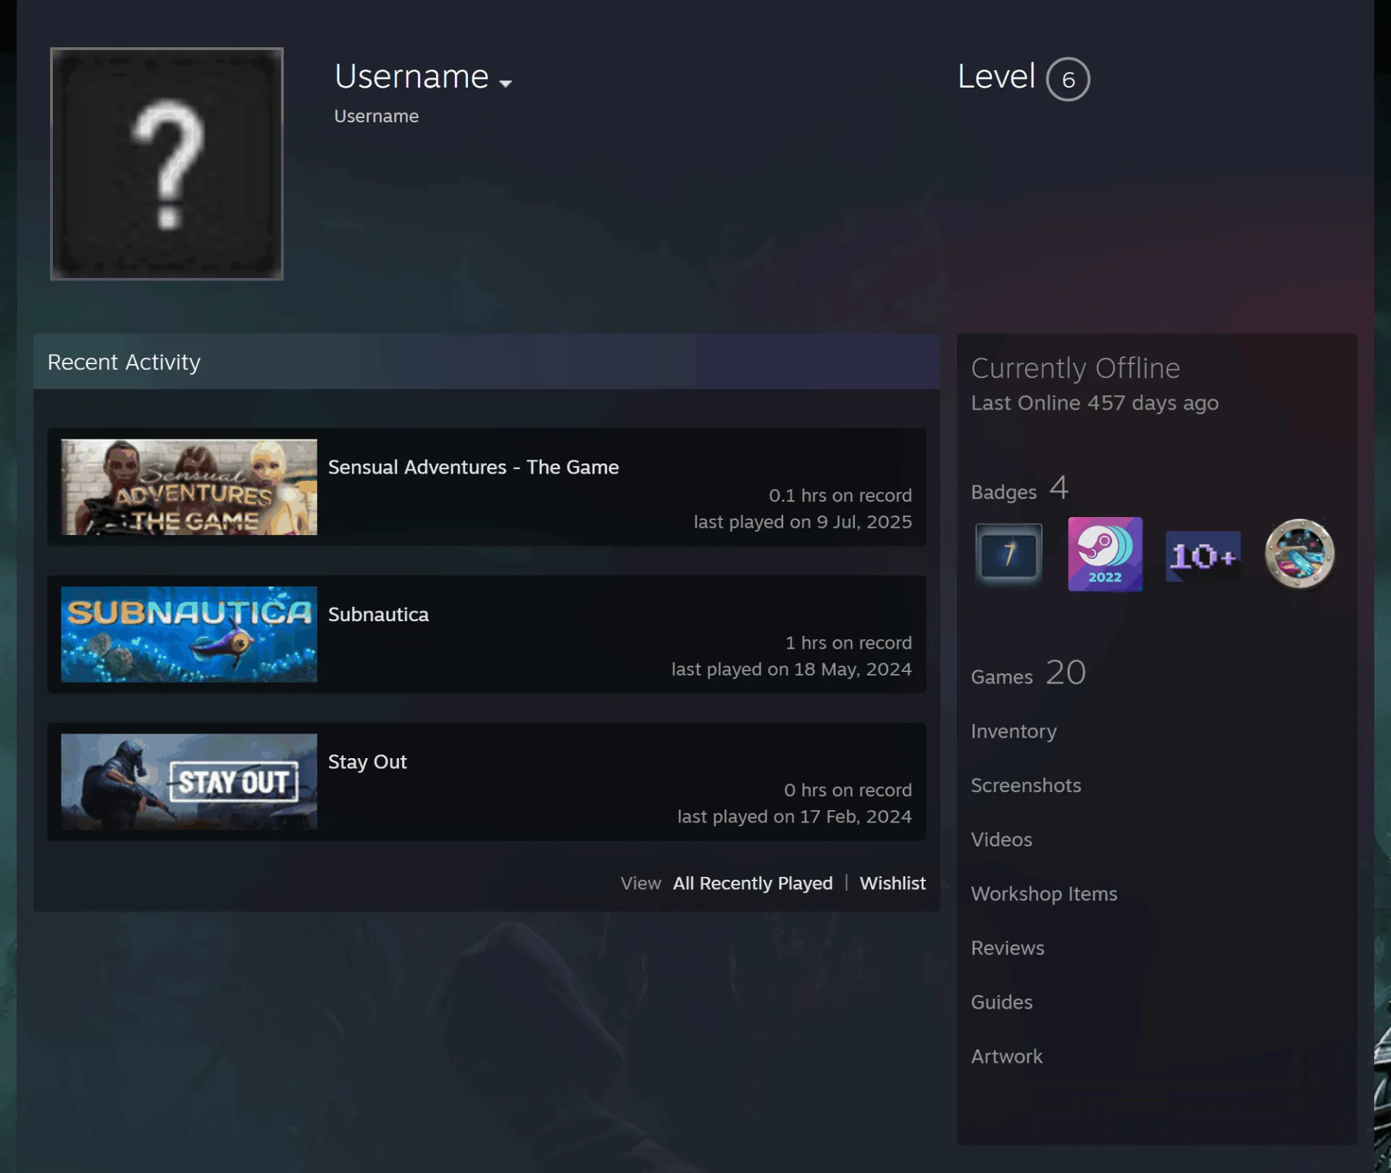
Task: Open the Videos link
Action: click(1001, 840)
